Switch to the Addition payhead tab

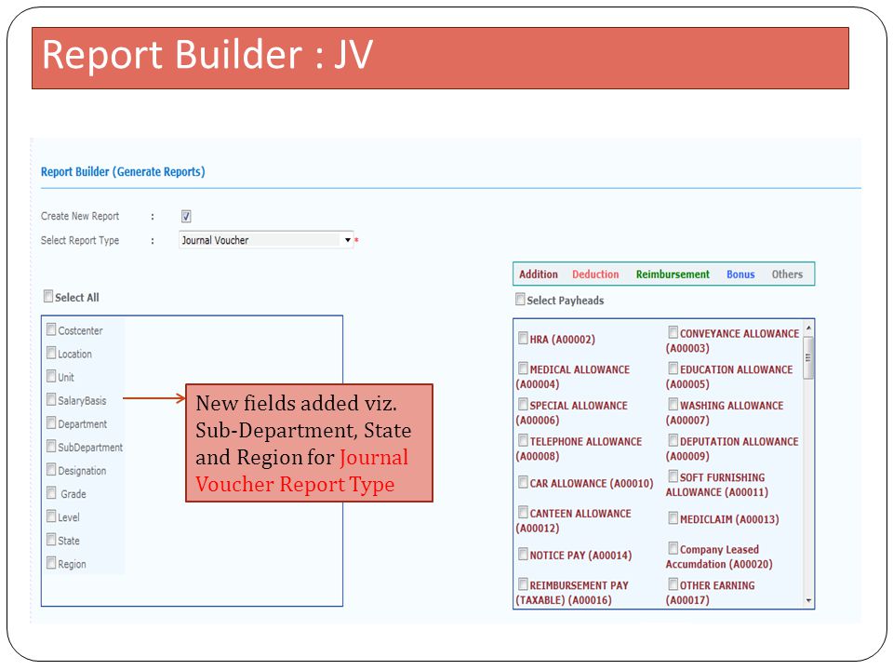(539, 274)
